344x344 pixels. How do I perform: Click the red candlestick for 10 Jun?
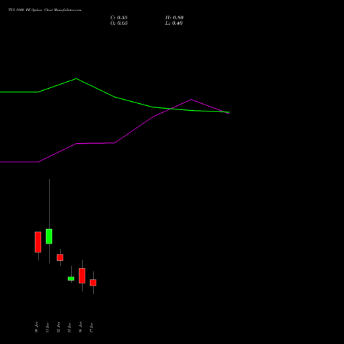(x=38, y=242)
